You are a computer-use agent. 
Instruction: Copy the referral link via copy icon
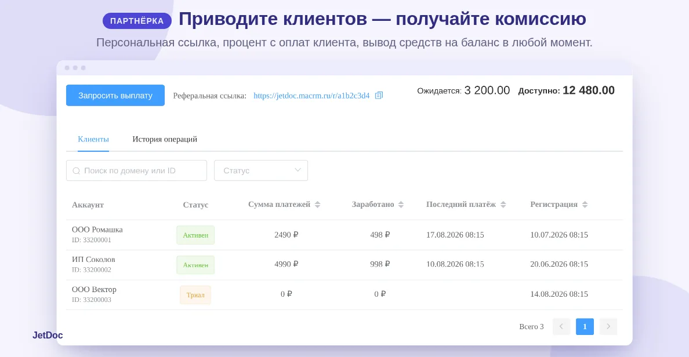379,95
